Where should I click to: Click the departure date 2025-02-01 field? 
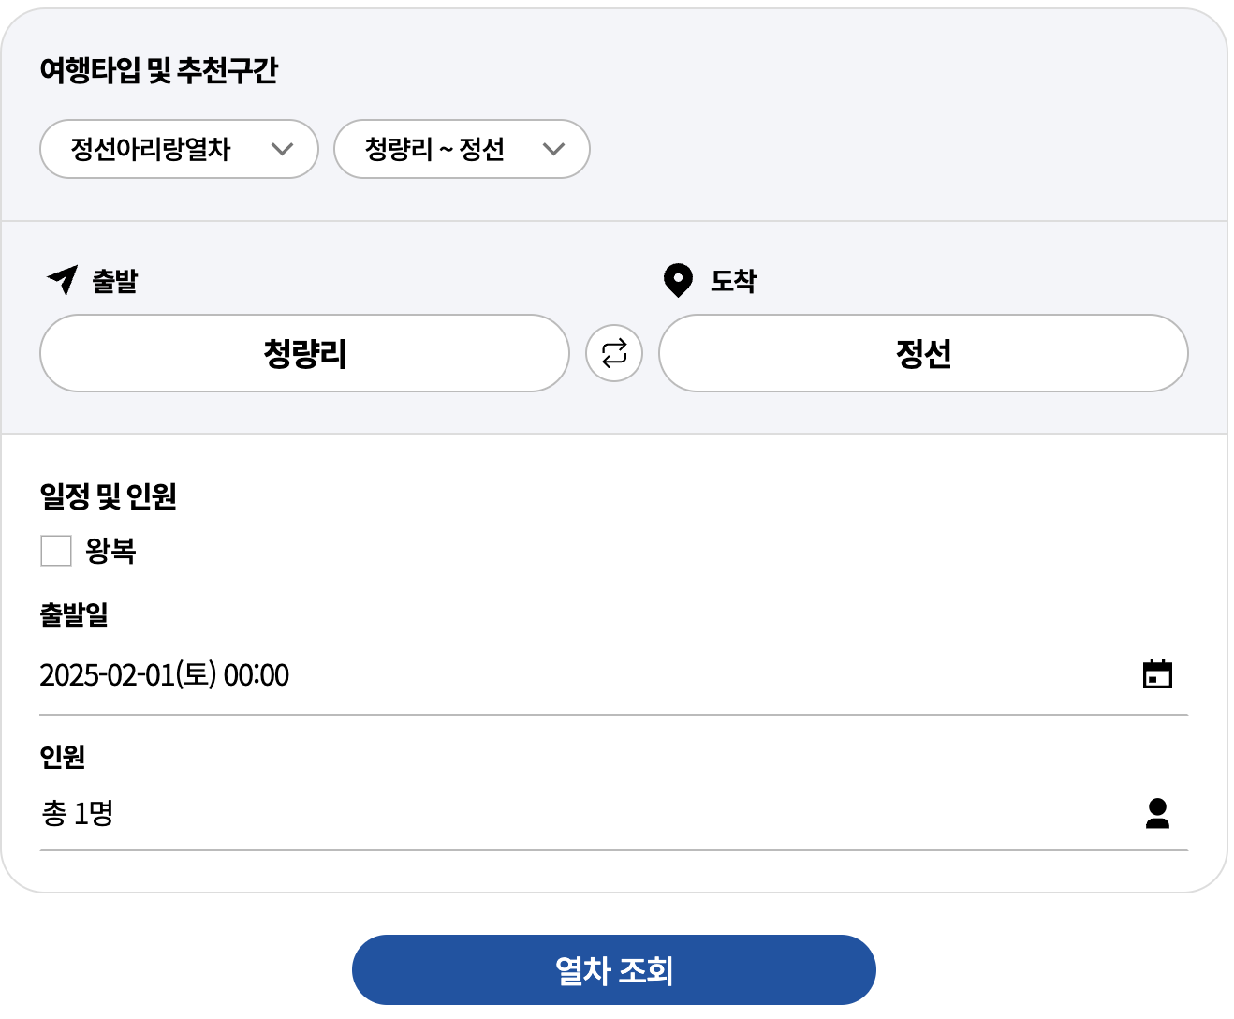[x=164, y=674]
